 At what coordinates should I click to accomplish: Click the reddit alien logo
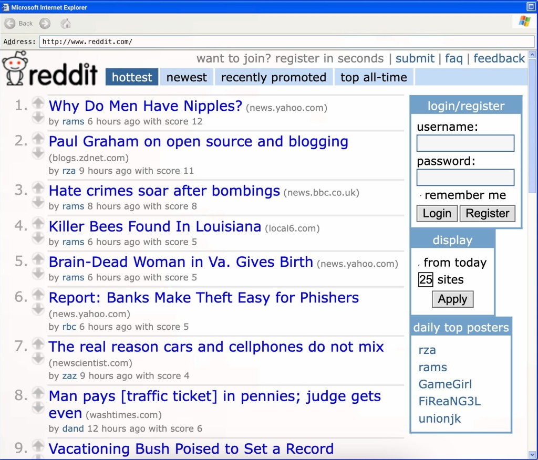[15, 68]
